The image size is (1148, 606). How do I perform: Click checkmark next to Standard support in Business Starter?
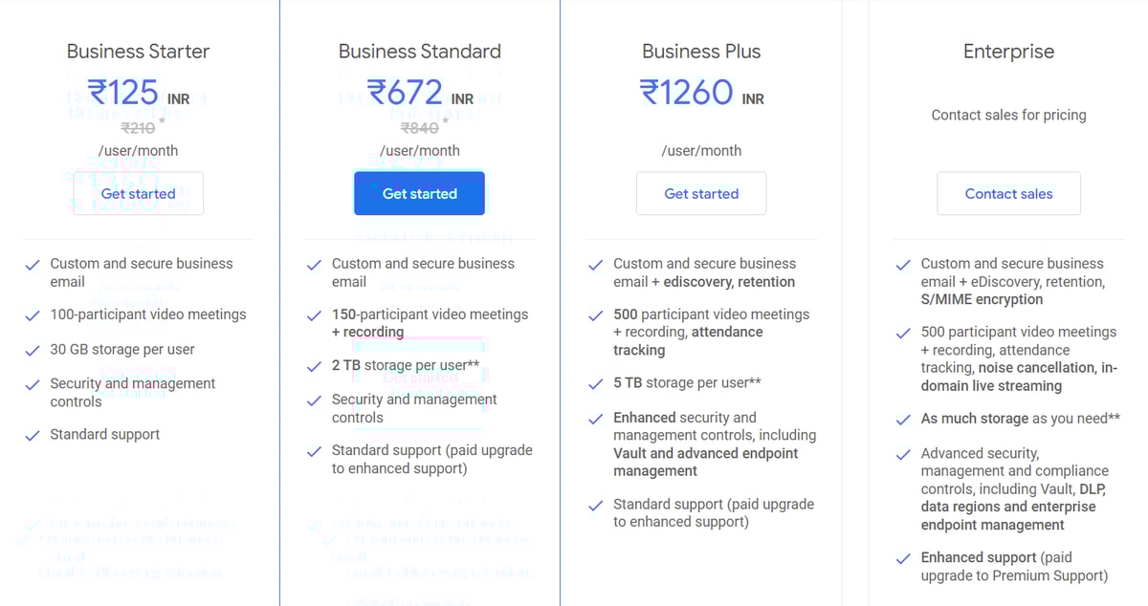point(33,436)
